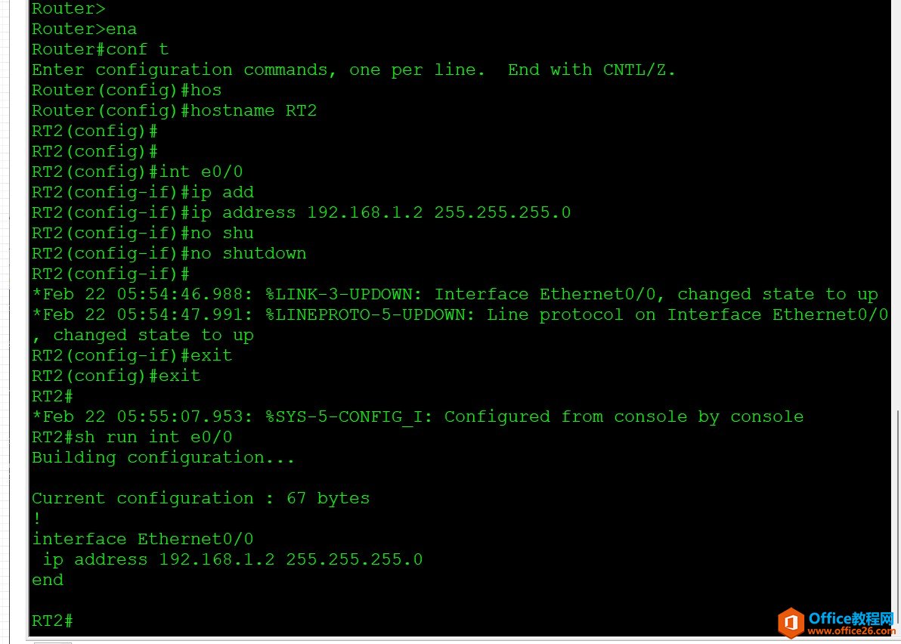This screenshot has height=644, width=901.
Task: Click 'Building configuration...' output line
Action: 163,458
